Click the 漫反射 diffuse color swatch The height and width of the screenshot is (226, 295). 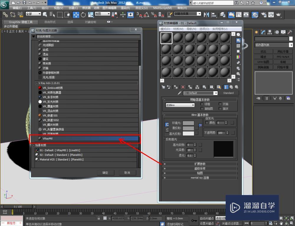[x=188, y=128]
